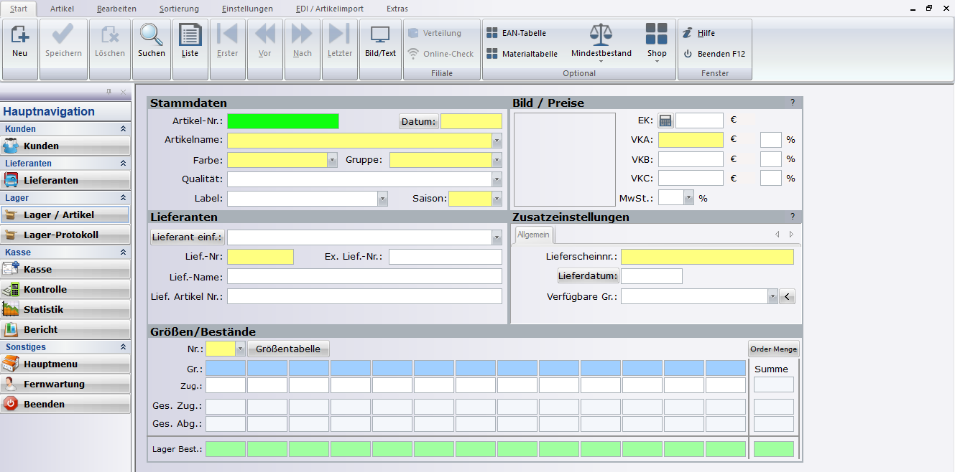Click the EK calculator icon
Viewport: 955px width, 472px height.
pyautogui.click(x=665, y=121)
